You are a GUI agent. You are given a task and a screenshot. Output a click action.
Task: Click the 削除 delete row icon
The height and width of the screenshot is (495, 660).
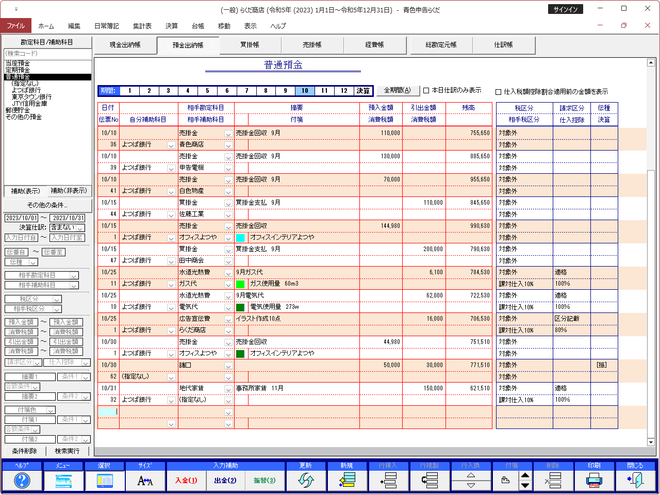point(553,481)
